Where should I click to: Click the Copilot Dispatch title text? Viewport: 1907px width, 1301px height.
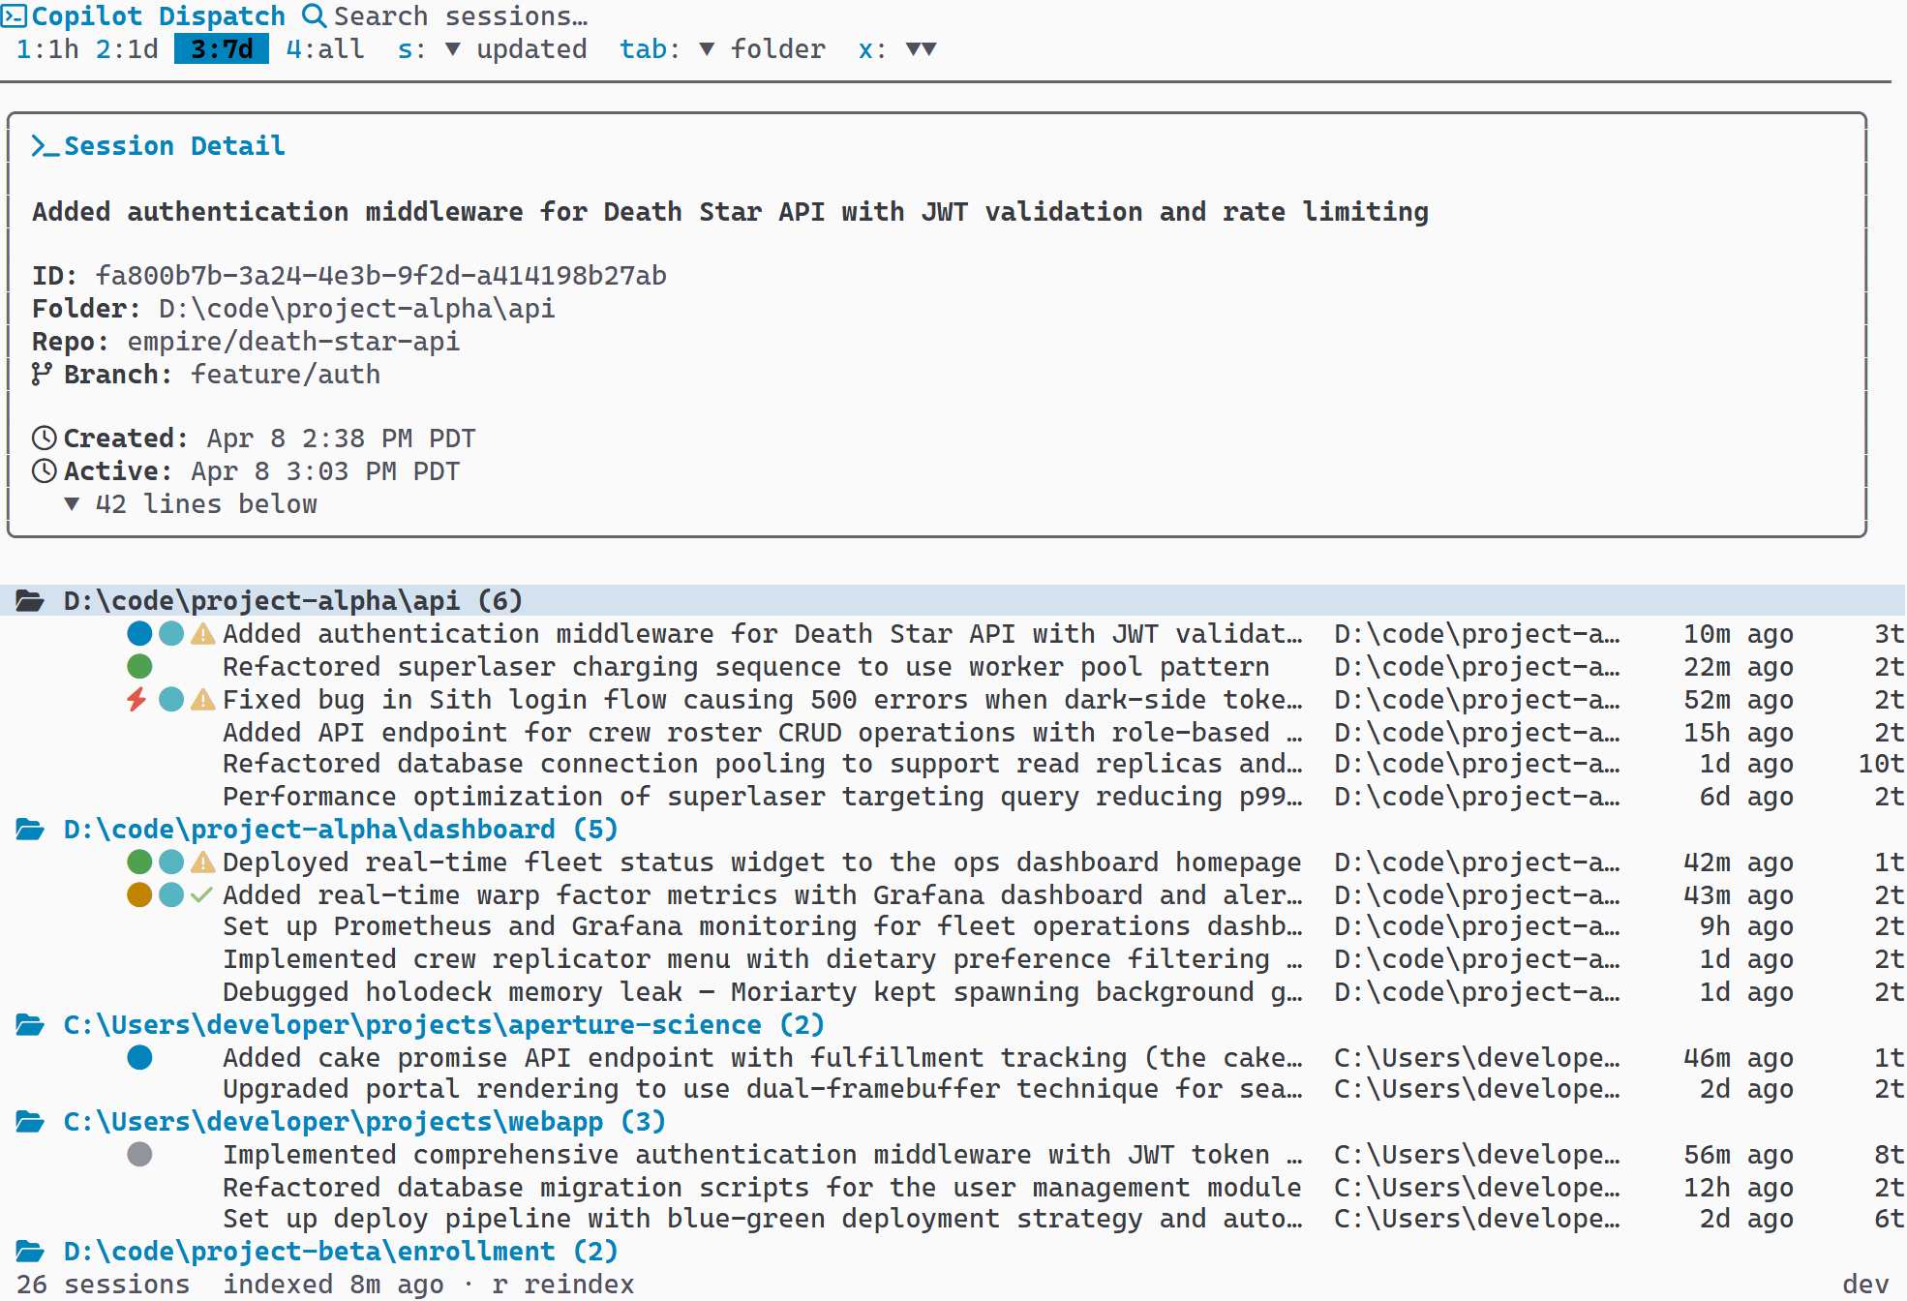(159, 16)
